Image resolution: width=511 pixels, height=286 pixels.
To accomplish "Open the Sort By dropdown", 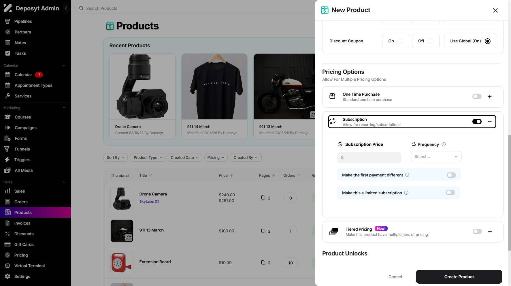I will 116,157.
